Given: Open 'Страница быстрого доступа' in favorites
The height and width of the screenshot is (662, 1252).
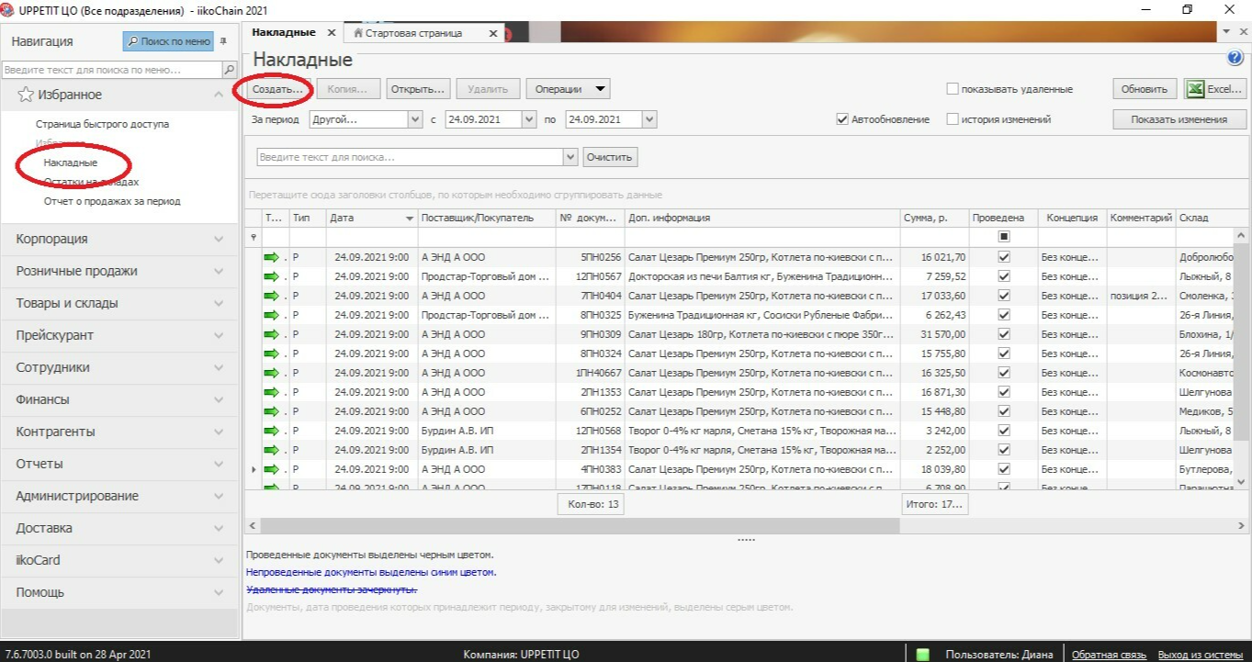Looking at the screenshot, I should pos(102,124).
